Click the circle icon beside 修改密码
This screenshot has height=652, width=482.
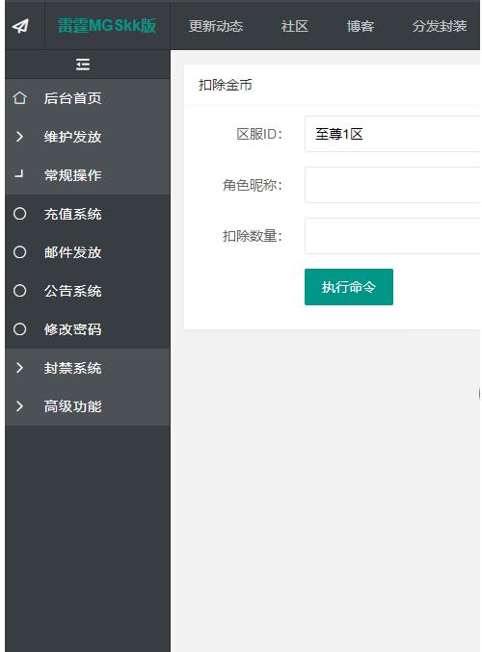pos(19,329)
